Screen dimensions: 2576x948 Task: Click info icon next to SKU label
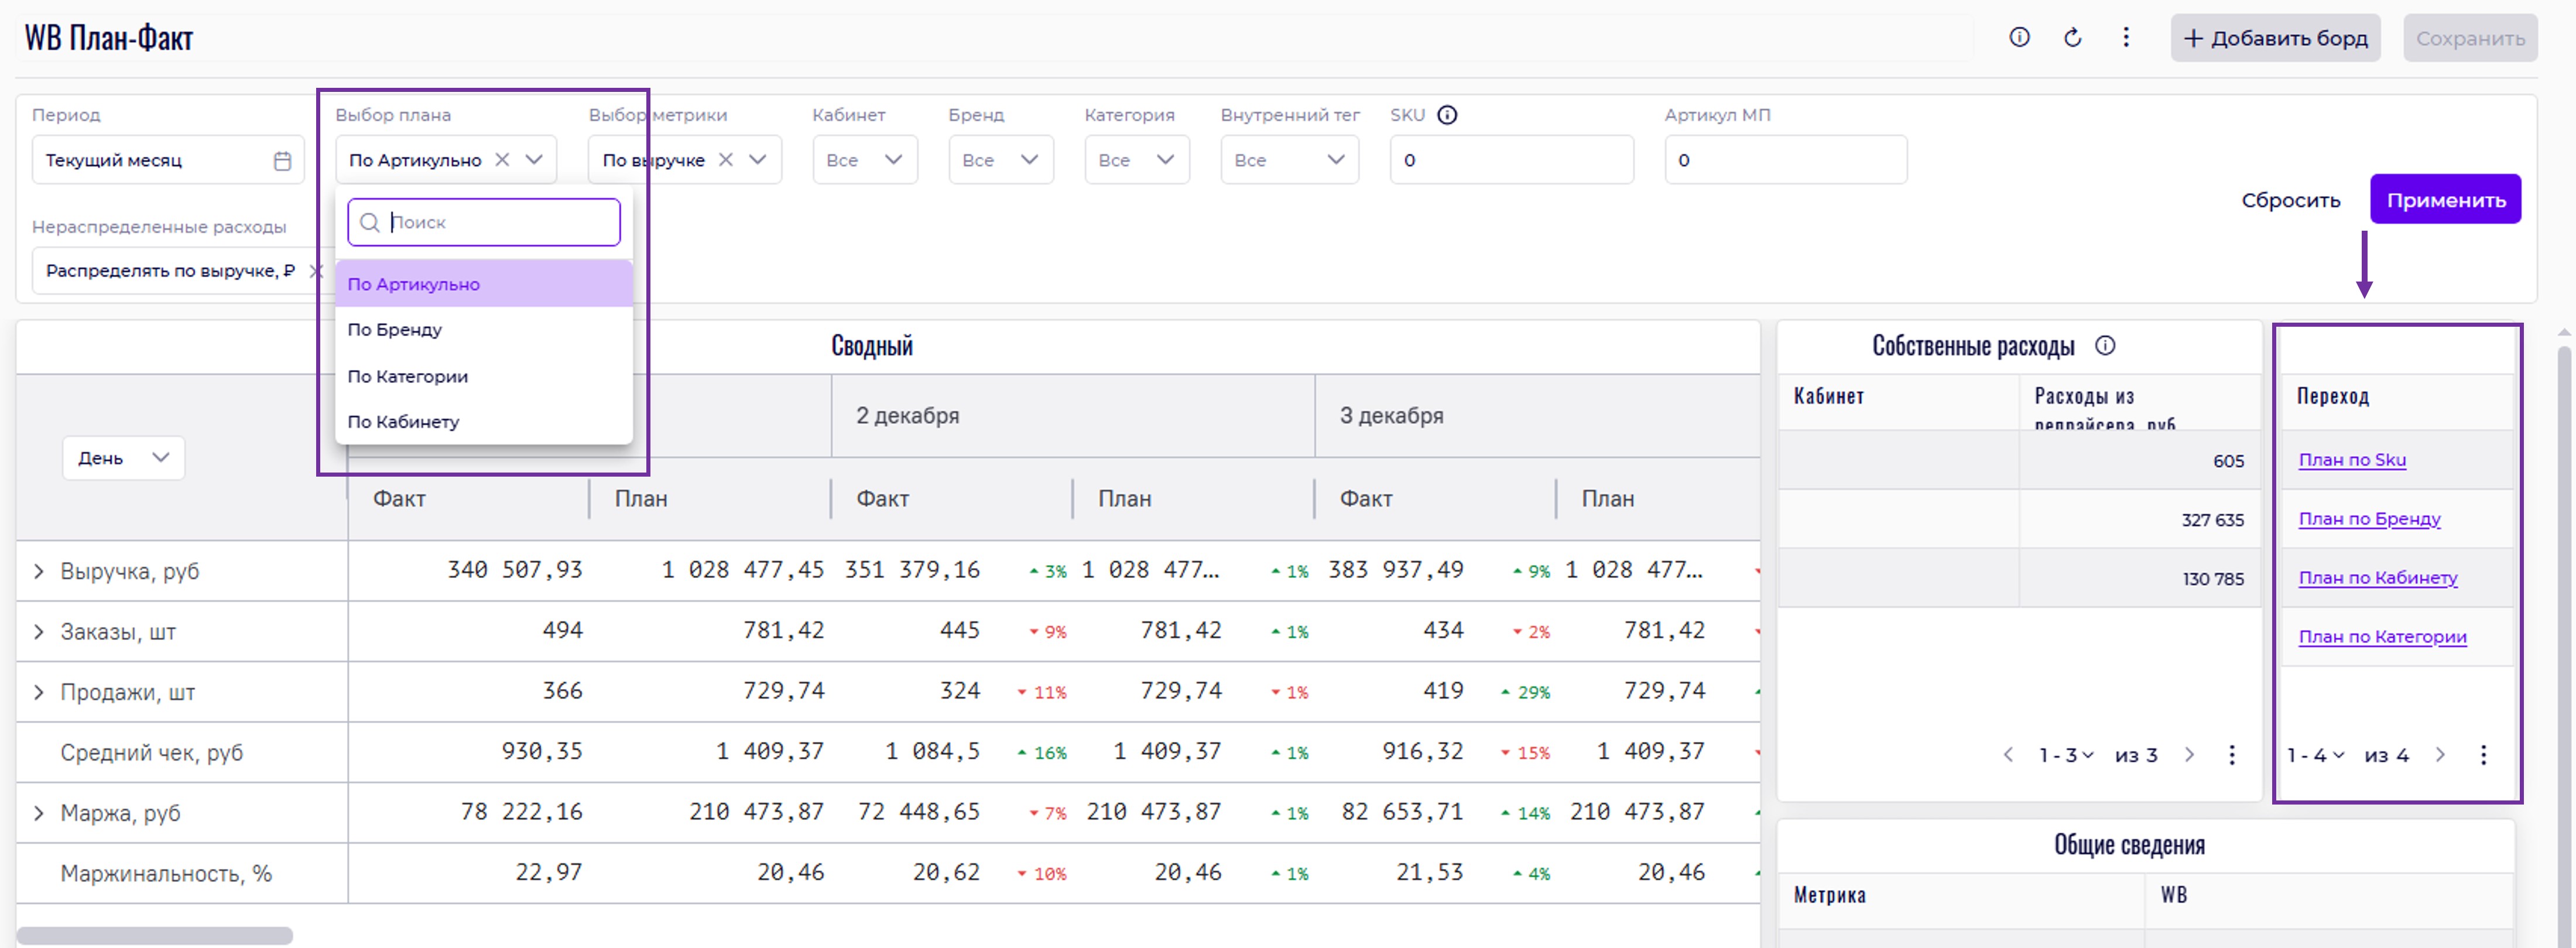click(1447, 115)
